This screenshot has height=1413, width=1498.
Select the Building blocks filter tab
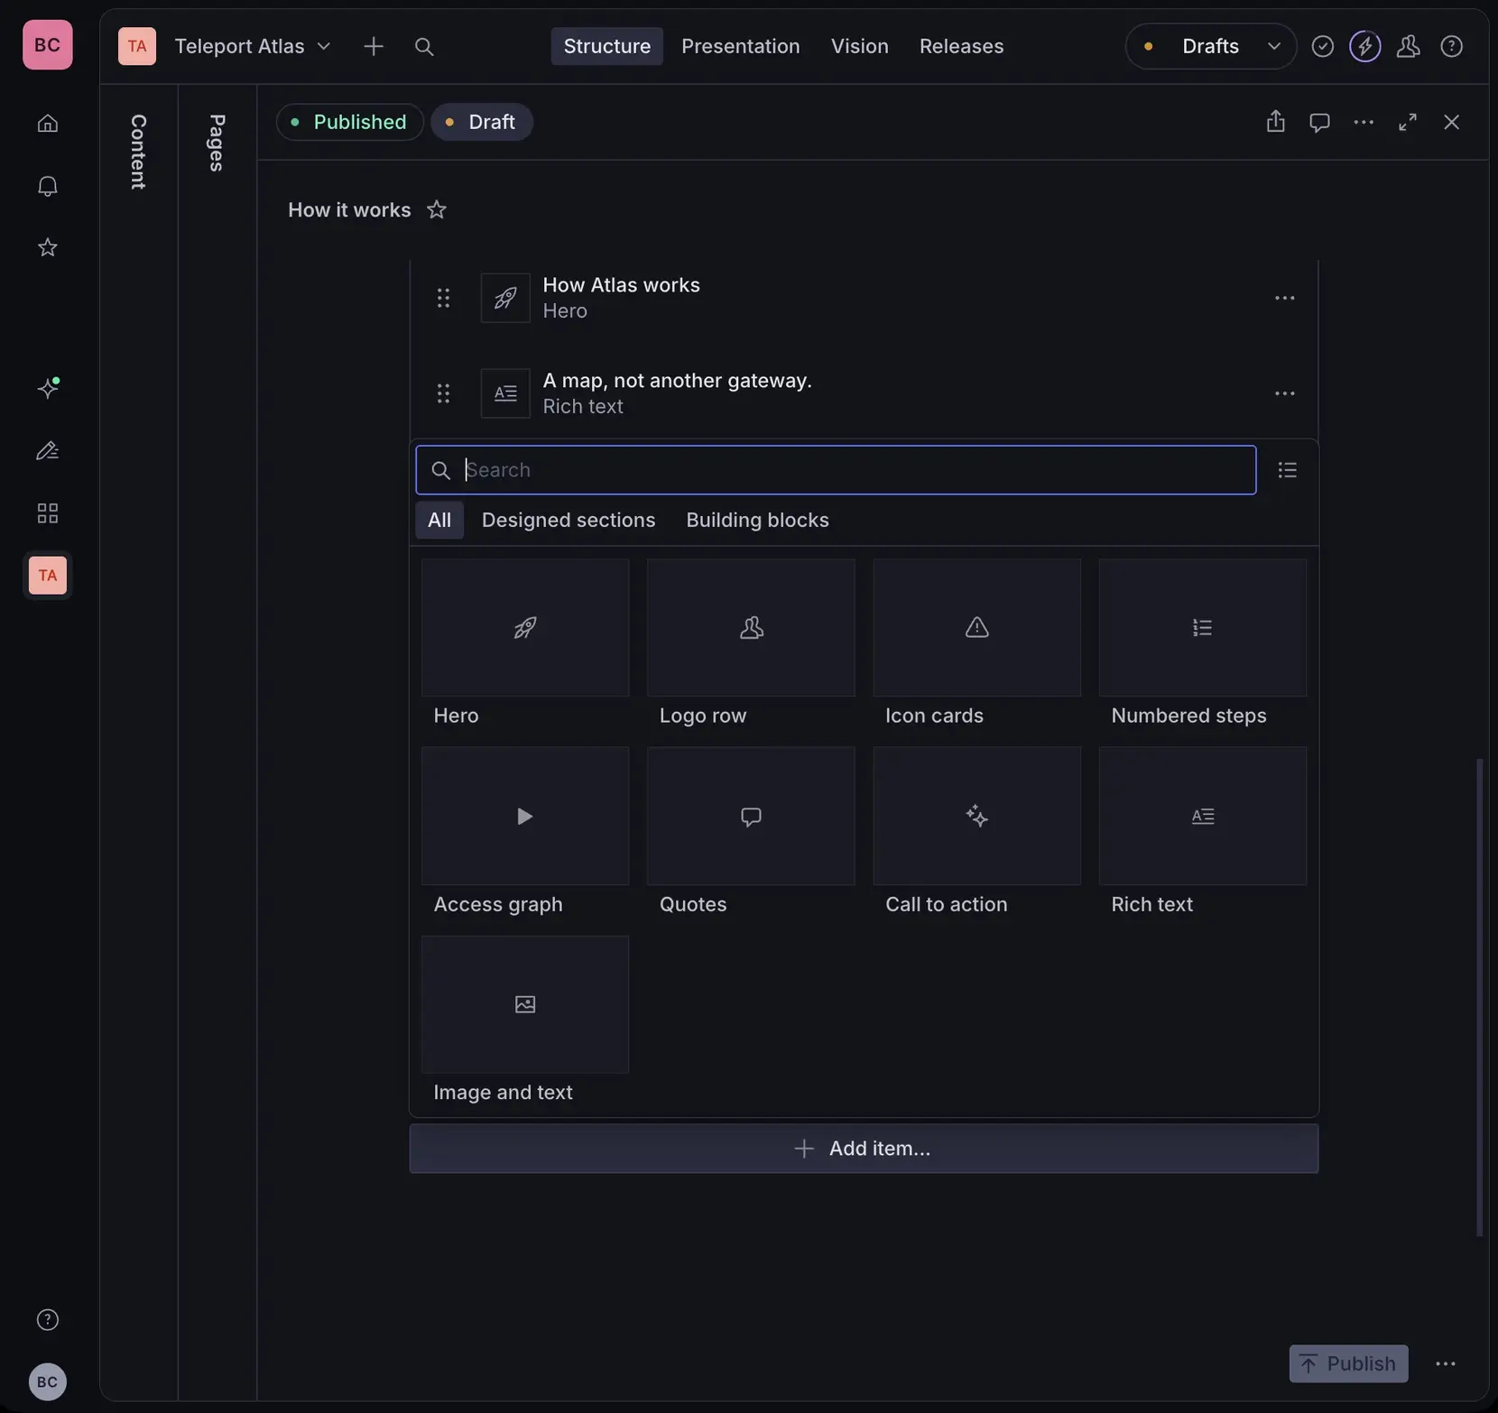[x=757, y=520]
